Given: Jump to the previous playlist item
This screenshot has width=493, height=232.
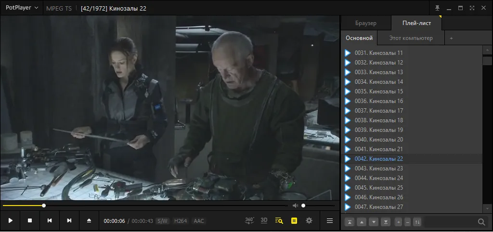Looking at the screenshot, I should click(x=50, y=220).
